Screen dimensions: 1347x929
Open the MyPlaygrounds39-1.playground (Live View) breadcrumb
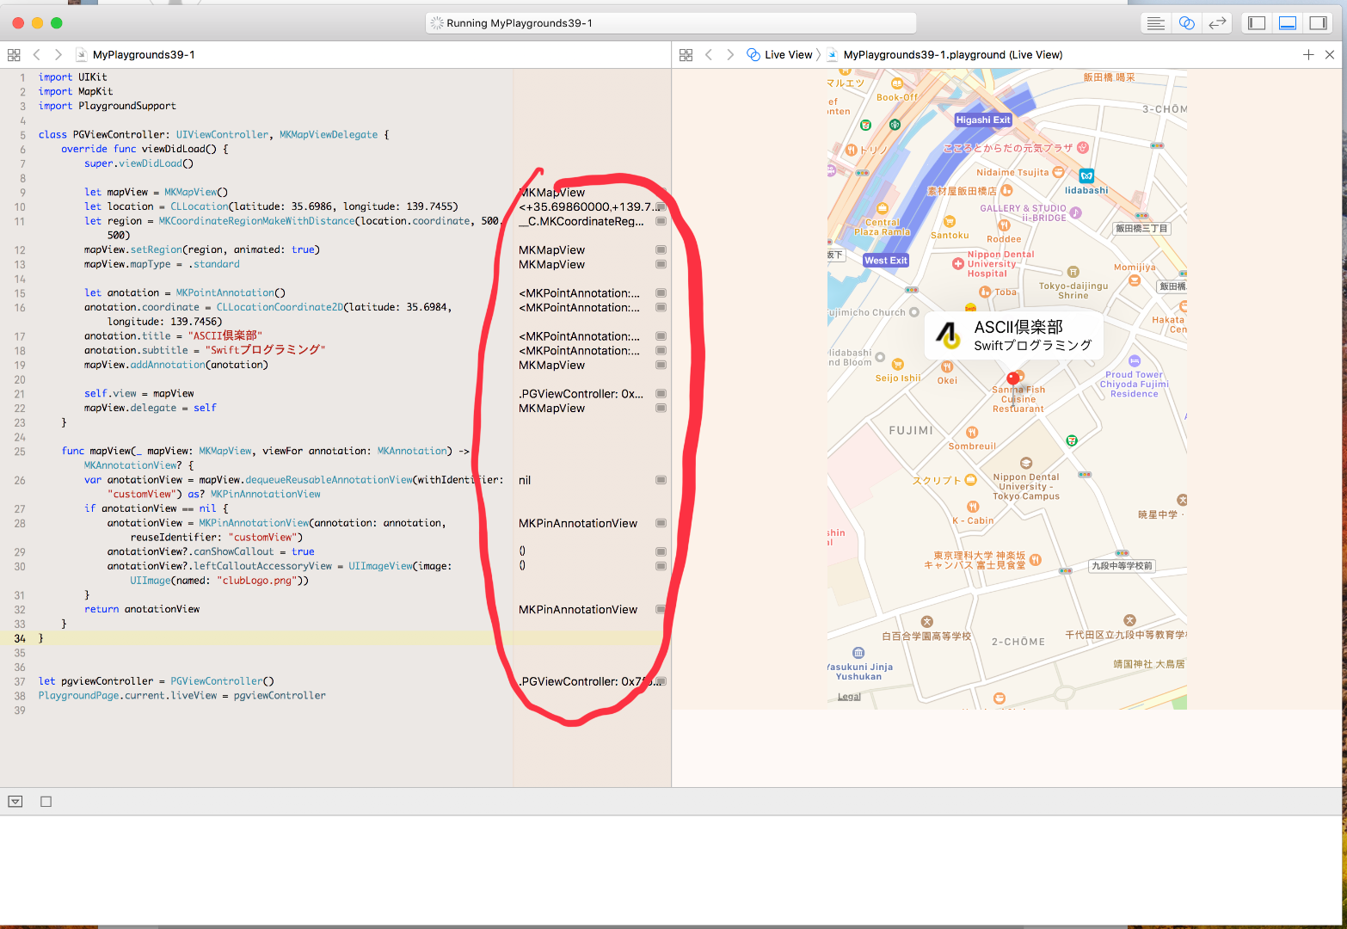pyautogui.click(x=952, y=55)
